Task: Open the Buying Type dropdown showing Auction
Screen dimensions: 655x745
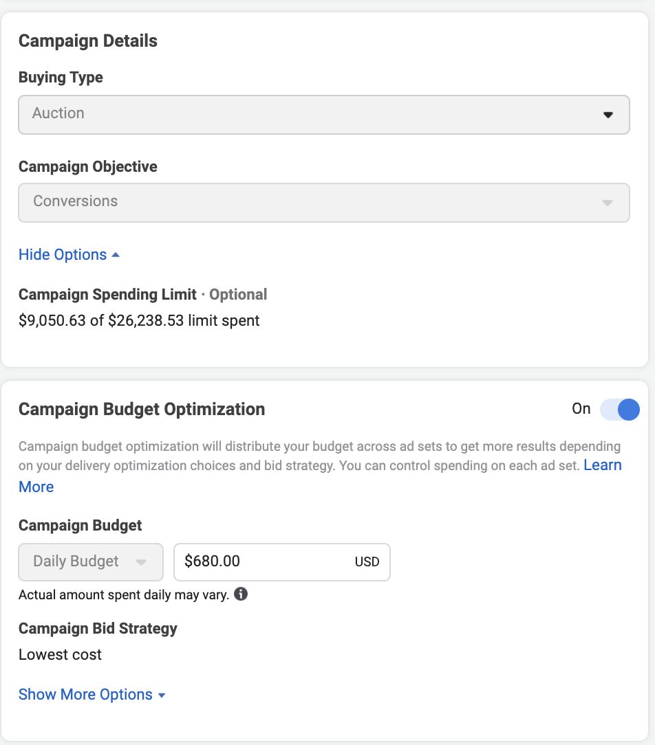Action: [323, 114]
